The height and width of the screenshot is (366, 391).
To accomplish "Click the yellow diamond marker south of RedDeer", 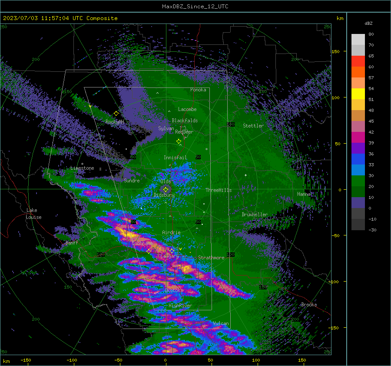I will (179, 141).
